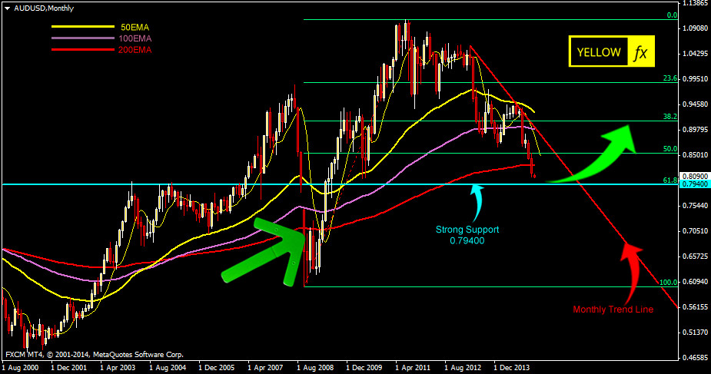Select the cyan arrow above Strong Support
This screenshot has height=374, width=711.
[475, 199]
